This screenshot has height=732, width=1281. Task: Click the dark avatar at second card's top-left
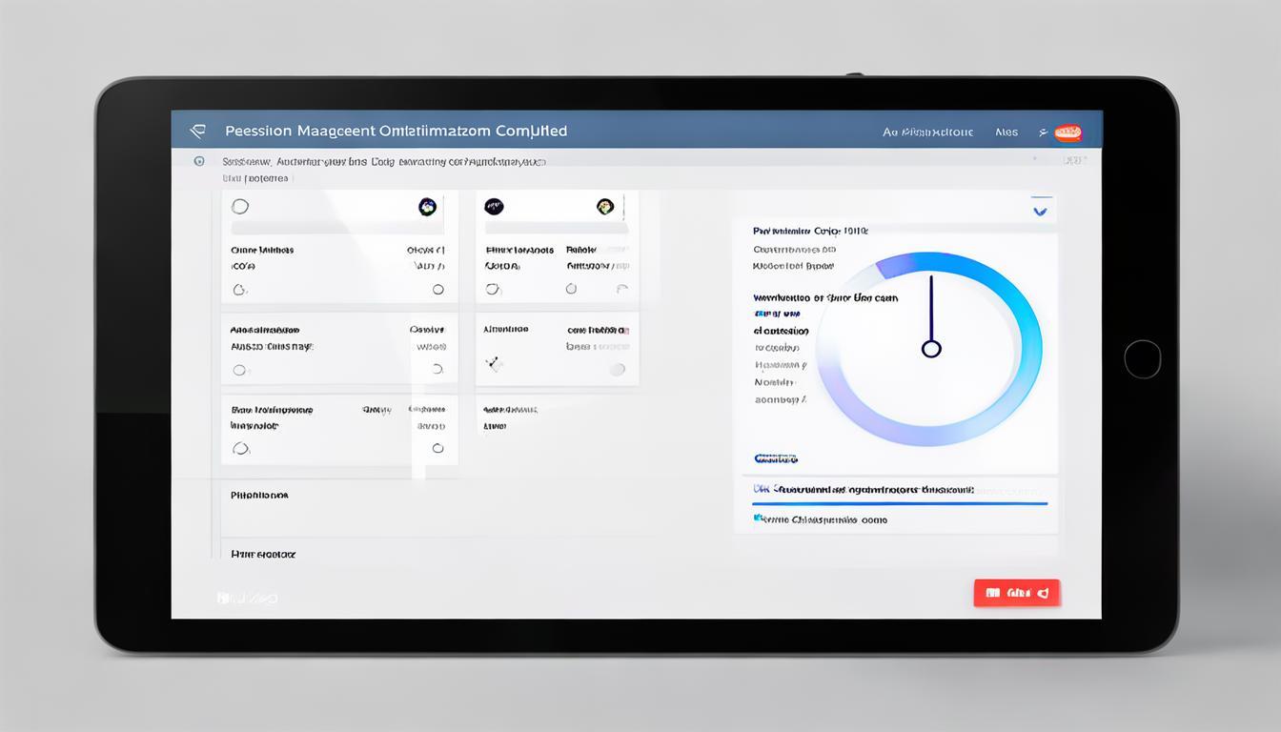494,207
